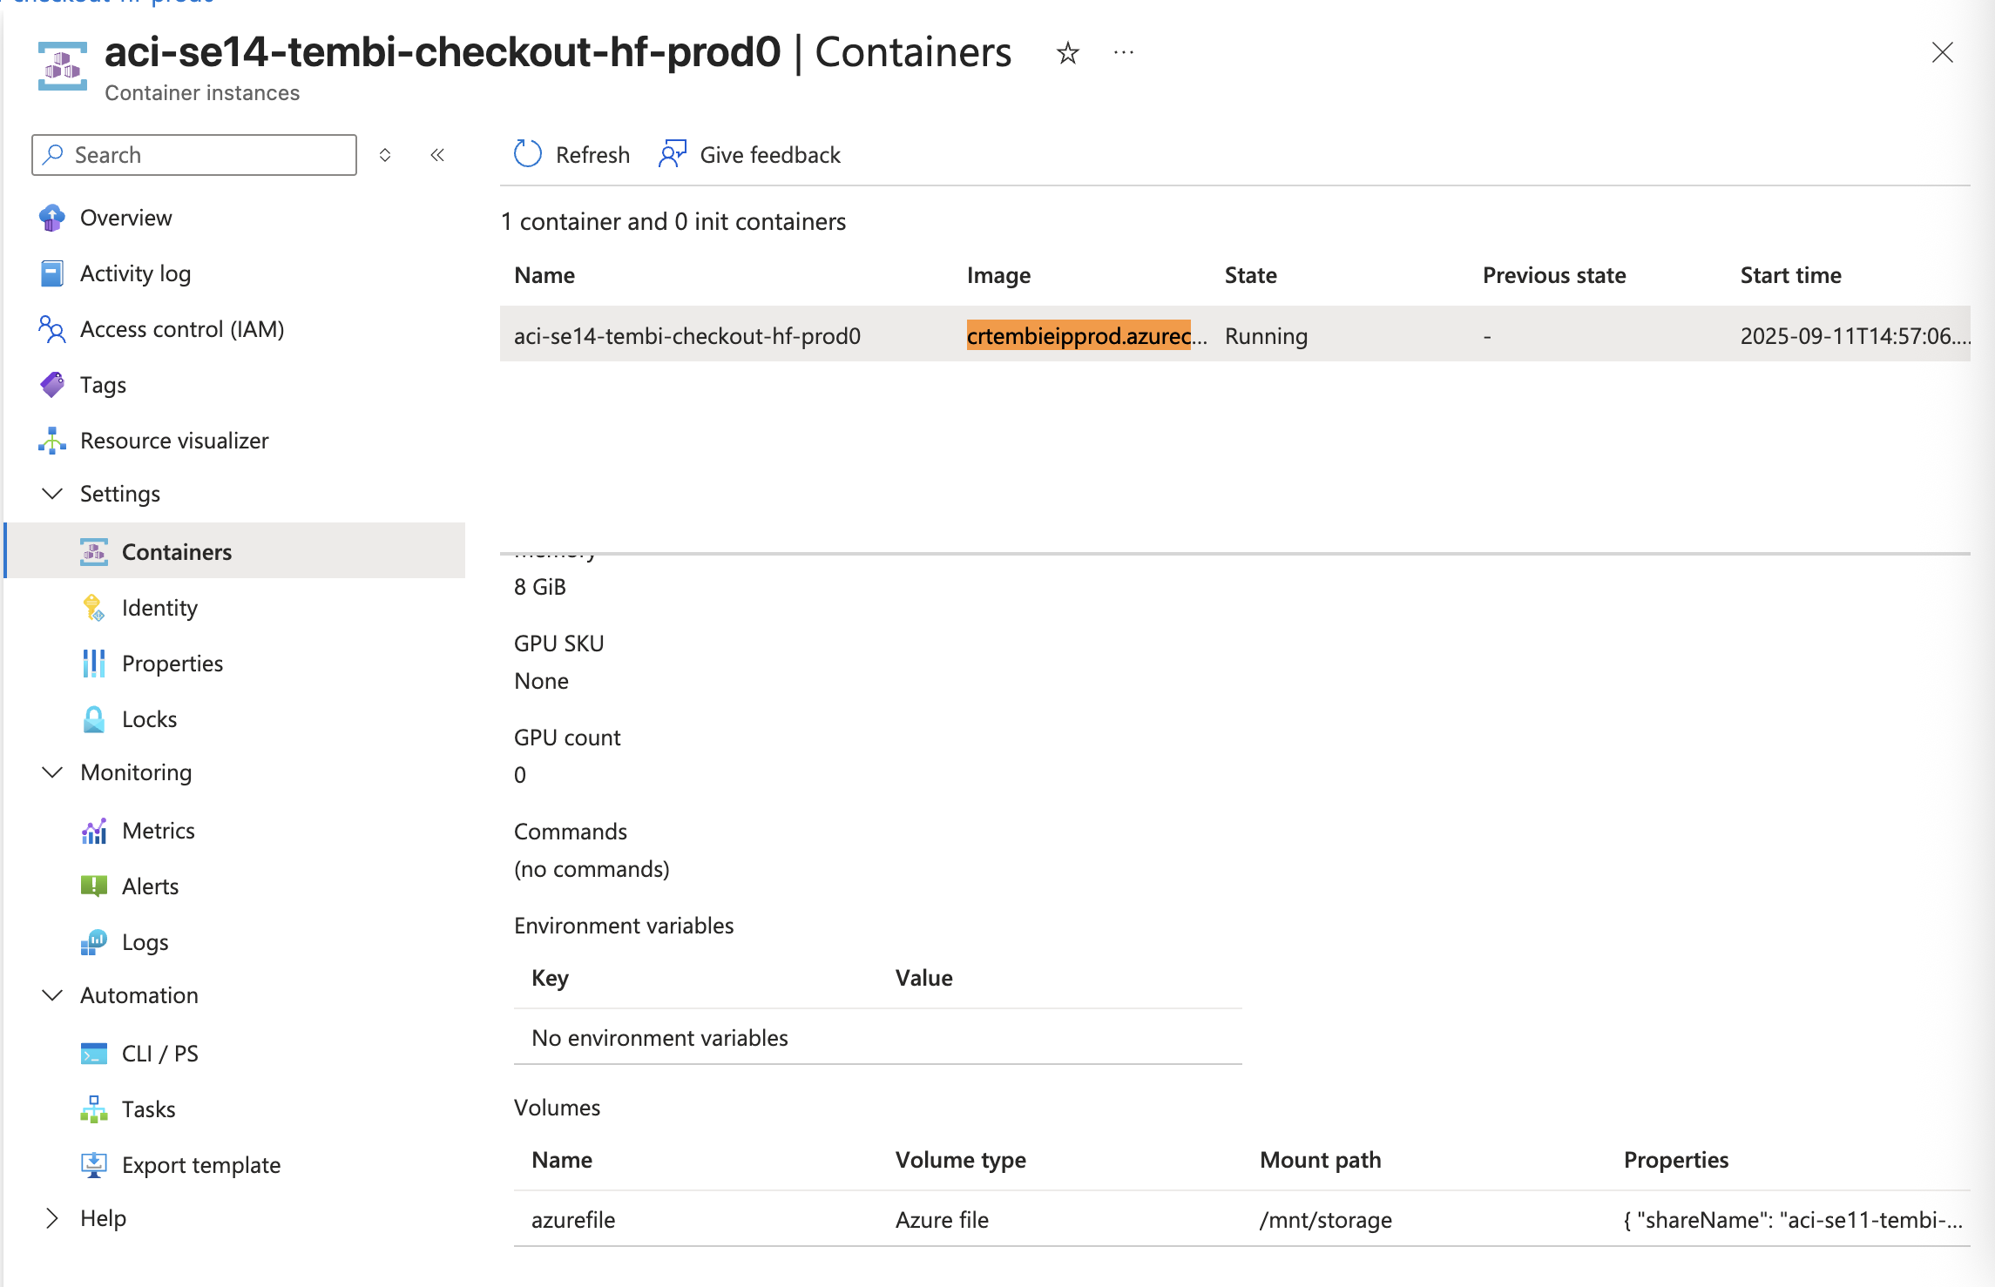Viewport: 1995px width, 1287px height.
Task: Open Access control (IAM)
Action: click(181, 329)
